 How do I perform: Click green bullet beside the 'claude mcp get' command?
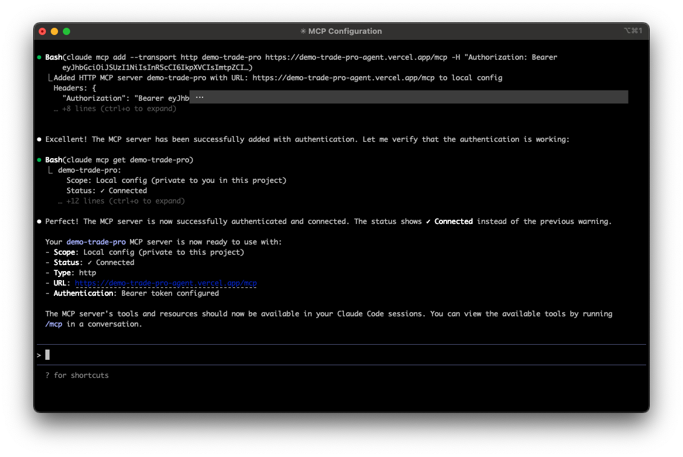click(x=39, y=160)
